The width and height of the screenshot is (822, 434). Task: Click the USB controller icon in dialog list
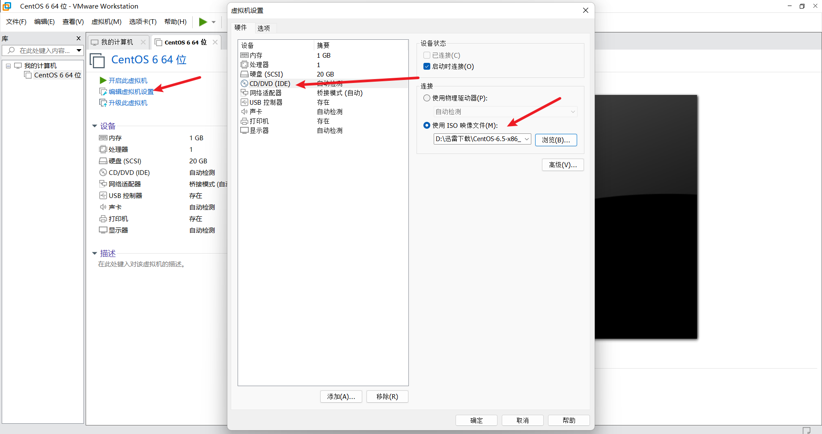(244, 102)
